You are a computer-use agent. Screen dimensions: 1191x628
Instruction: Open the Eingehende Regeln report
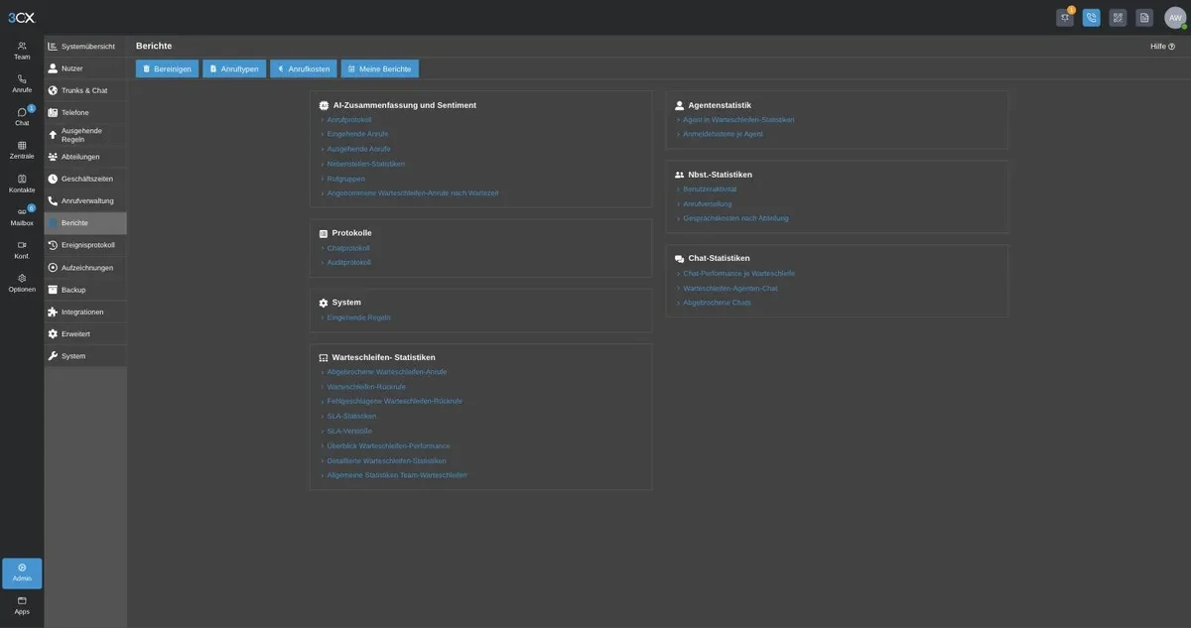(x=359, y=317)
